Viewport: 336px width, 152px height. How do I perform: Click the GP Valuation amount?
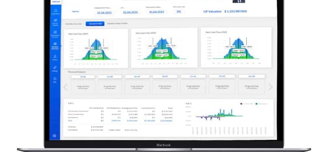point(236,11)
